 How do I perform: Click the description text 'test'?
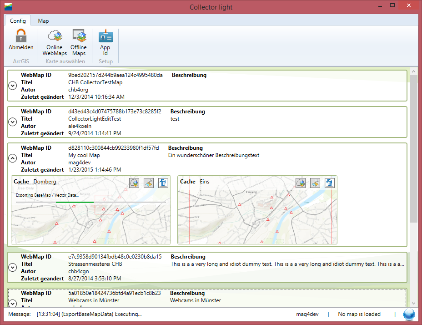[175, 119]
